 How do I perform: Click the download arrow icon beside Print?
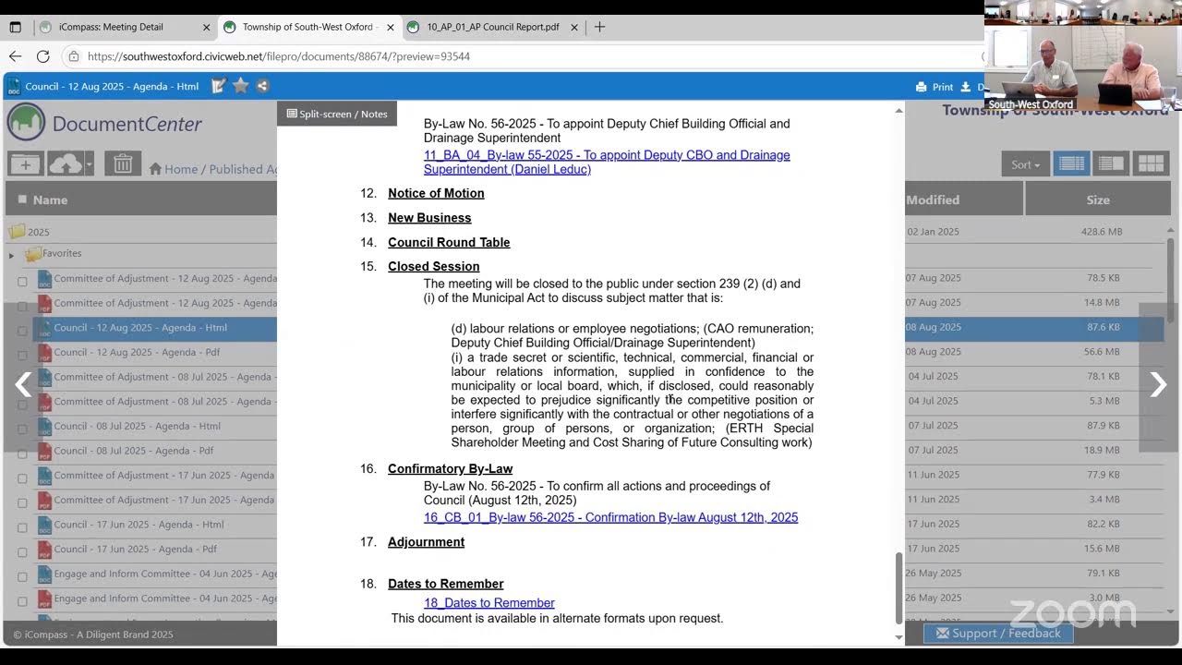coord(966,87)
